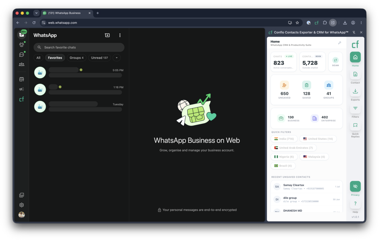This screenshot has height=240, width=379.
Task: Apply the Malaysia (4) quick filter
Action: [x=314, y=156]
